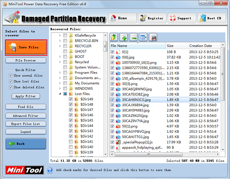Click the save checked files toolbar icon
Image resolution: width=230 pixels, height=179 pixels.
[x=153, y=37]
